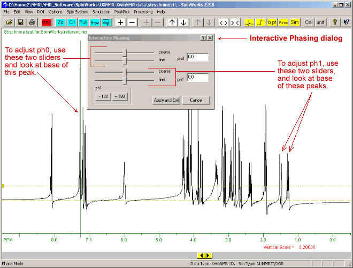Viewport: 353px width, 268px height.
Task: Click Sim Type NUMMRIT/DOR status entry
Action: [x=261, y=264]
